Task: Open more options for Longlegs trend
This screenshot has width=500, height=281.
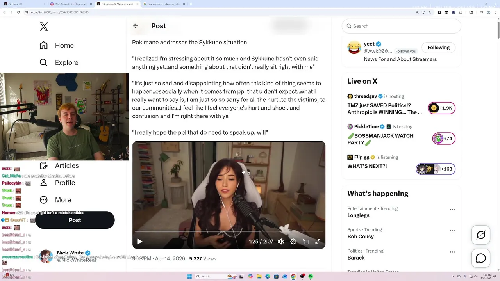Action: click(x=452, y=210)
